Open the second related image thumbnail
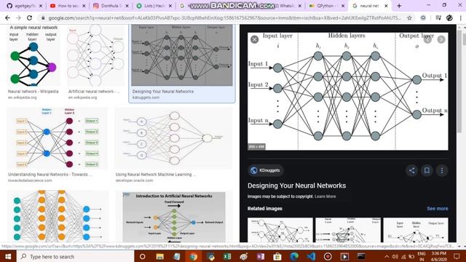Screen dimensions: 466x262 tap(348, 230)
